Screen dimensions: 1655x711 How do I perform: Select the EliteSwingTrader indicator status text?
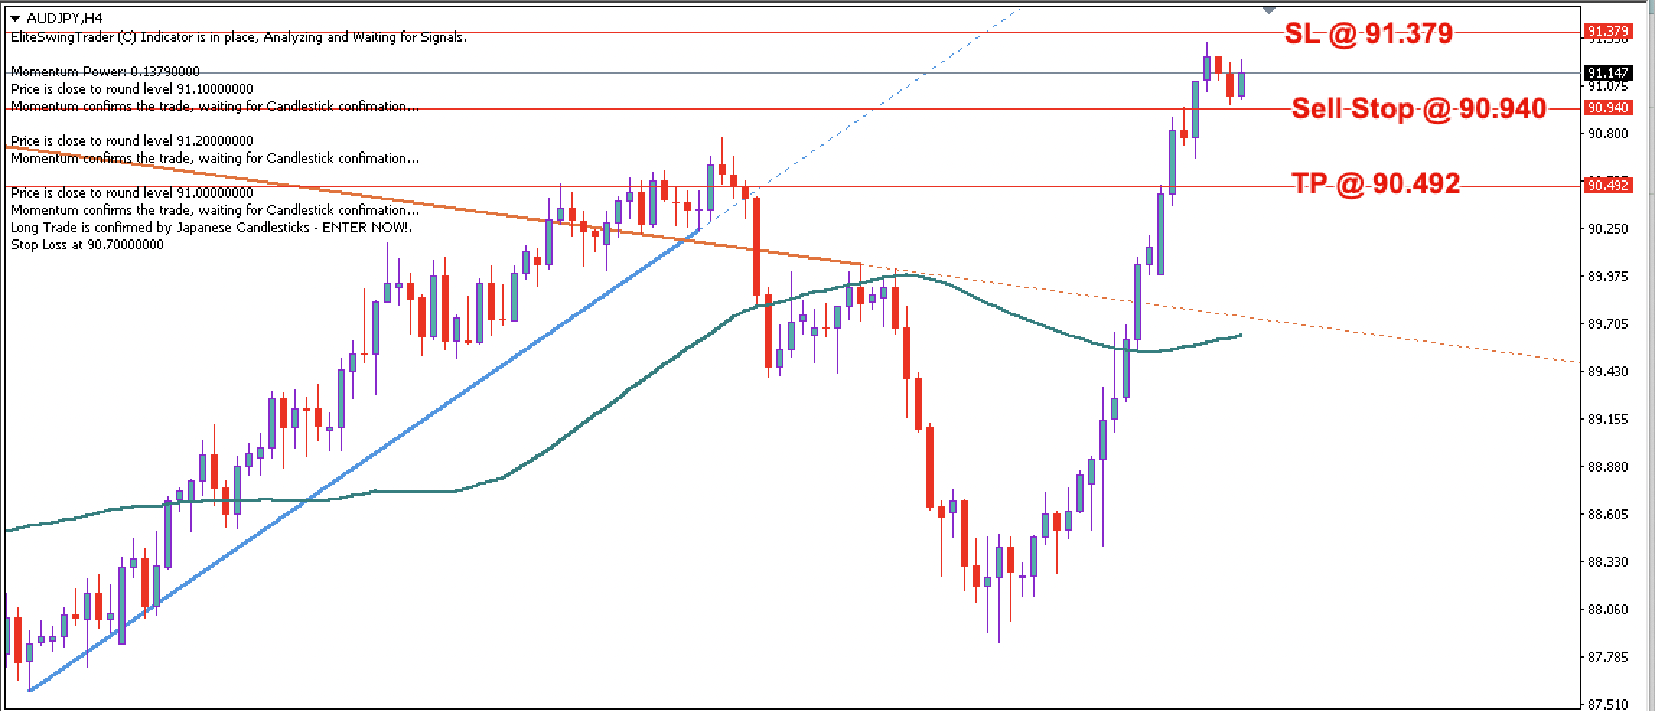click(x=238, y=38)
